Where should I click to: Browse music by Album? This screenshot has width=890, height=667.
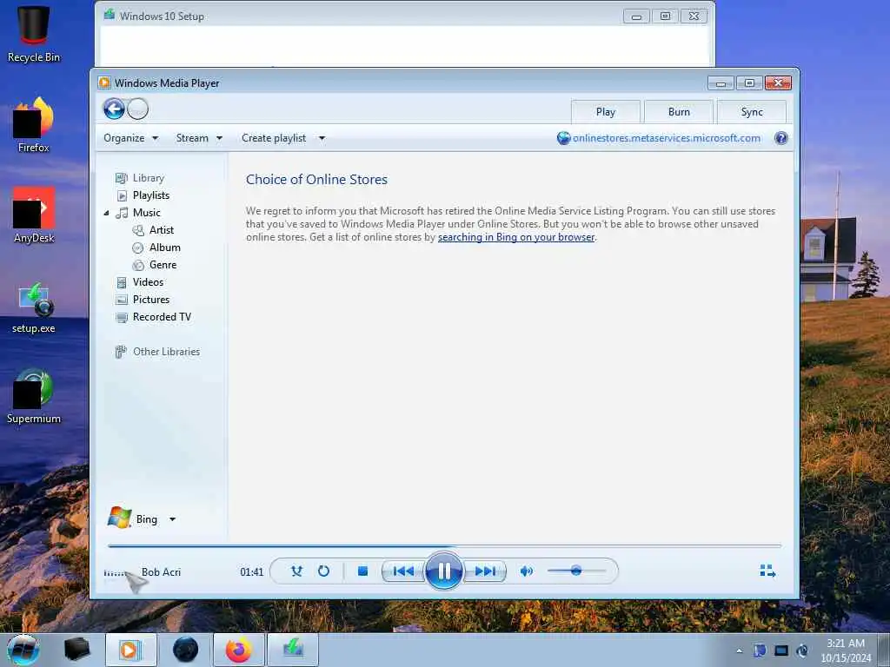[x=164, y=248]
